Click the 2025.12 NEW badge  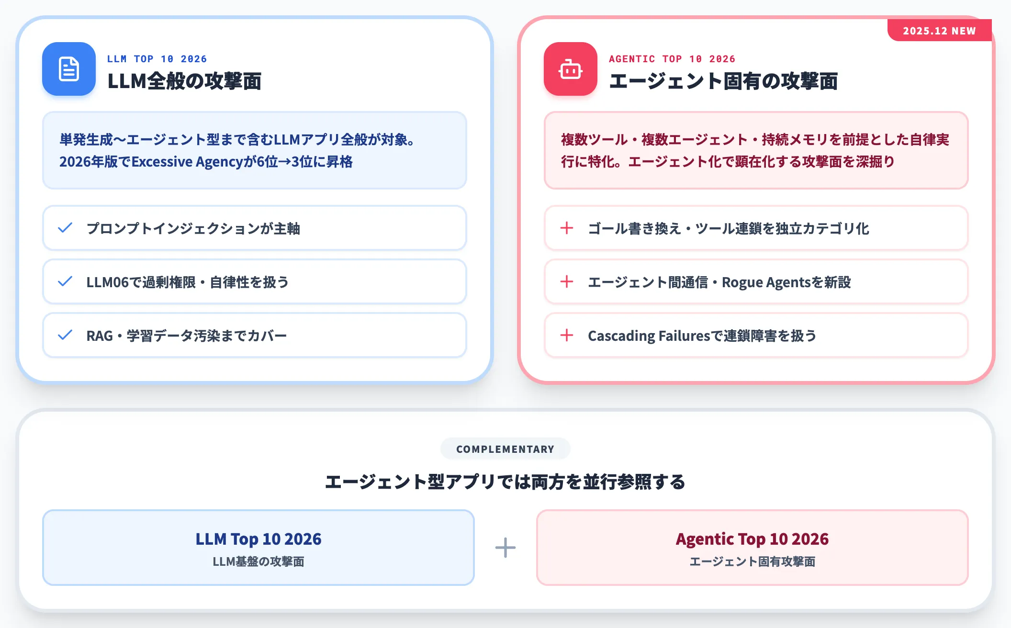(940, 31)
